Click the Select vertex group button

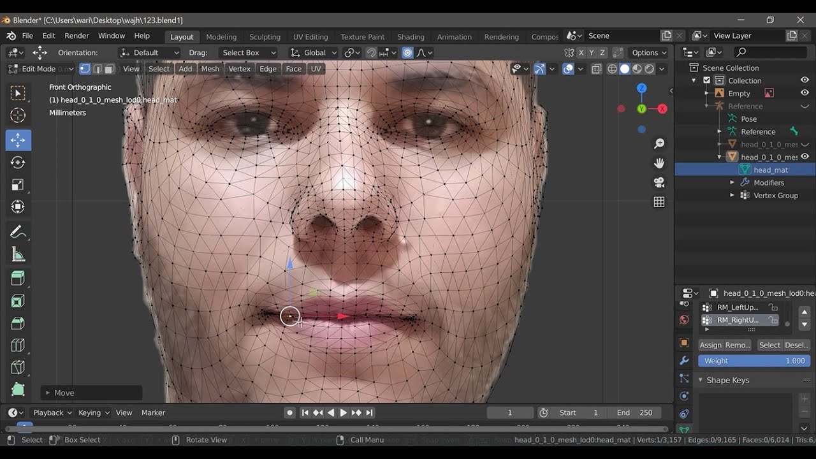click(769, 345)
